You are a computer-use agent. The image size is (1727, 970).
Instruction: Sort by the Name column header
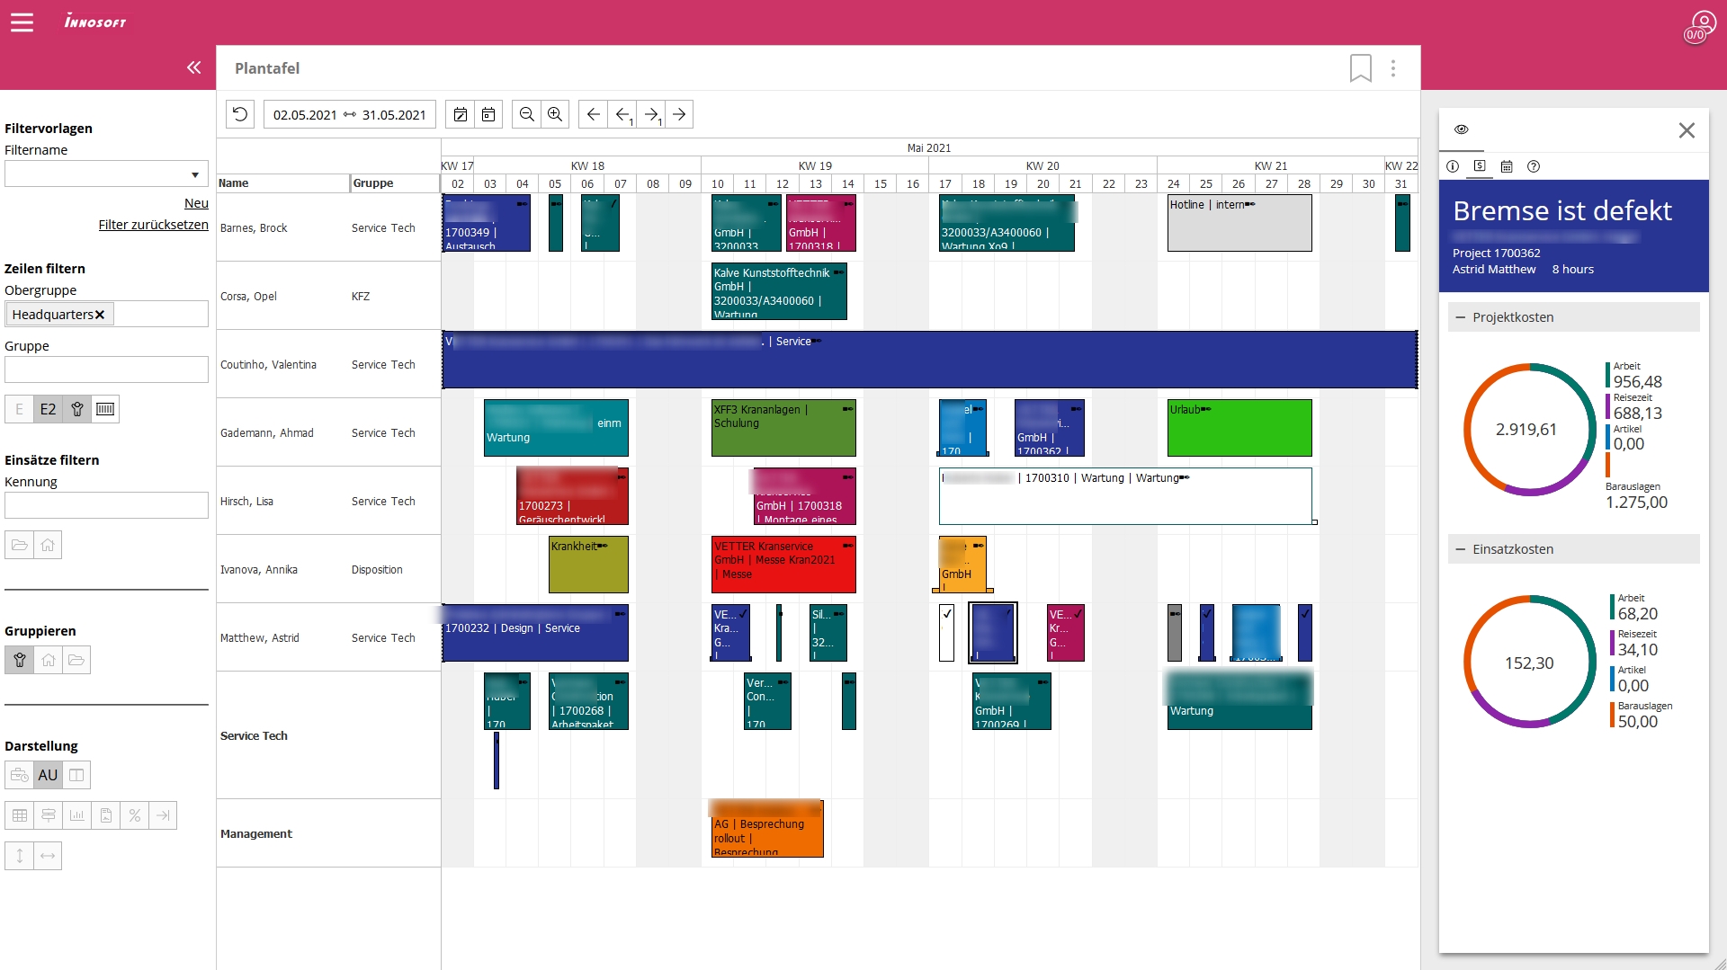tap(282, 183)
